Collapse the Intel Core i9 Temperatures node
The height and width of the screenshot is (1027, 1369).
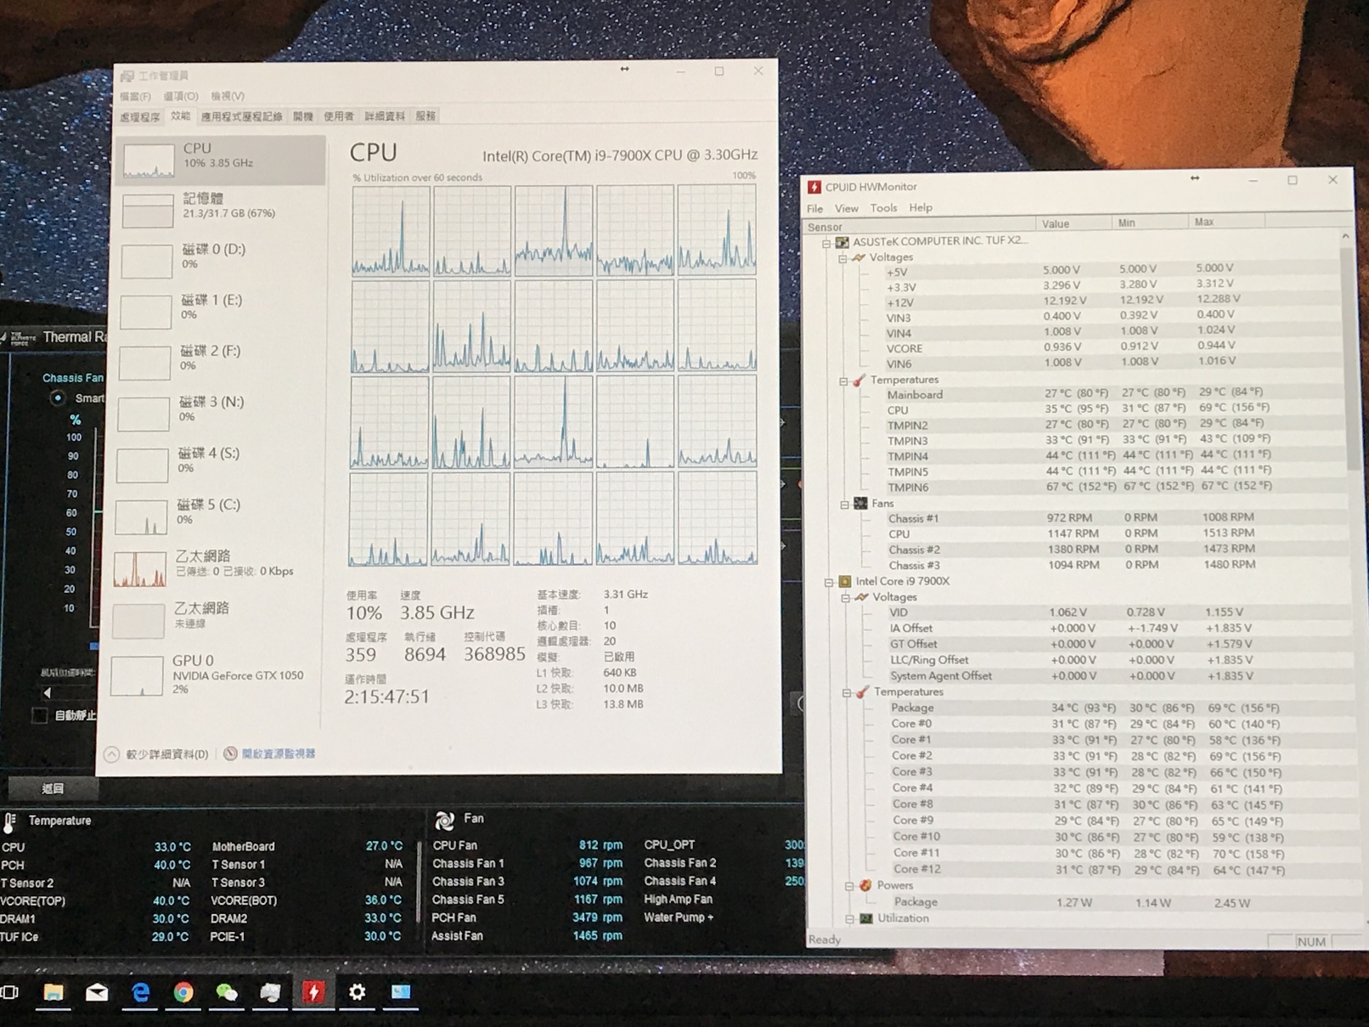847,693
